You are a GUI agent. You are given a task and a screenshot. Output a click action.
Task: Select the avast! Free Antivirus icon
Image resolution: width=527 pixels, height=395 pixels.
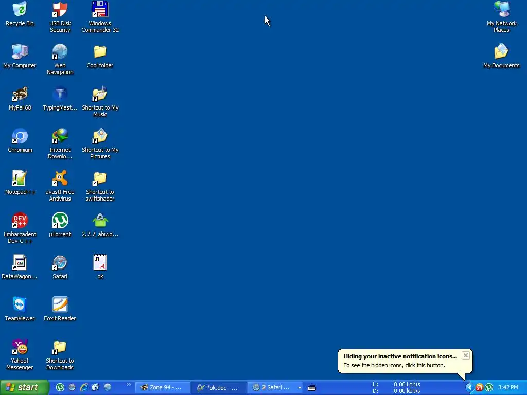coord(60,186)
